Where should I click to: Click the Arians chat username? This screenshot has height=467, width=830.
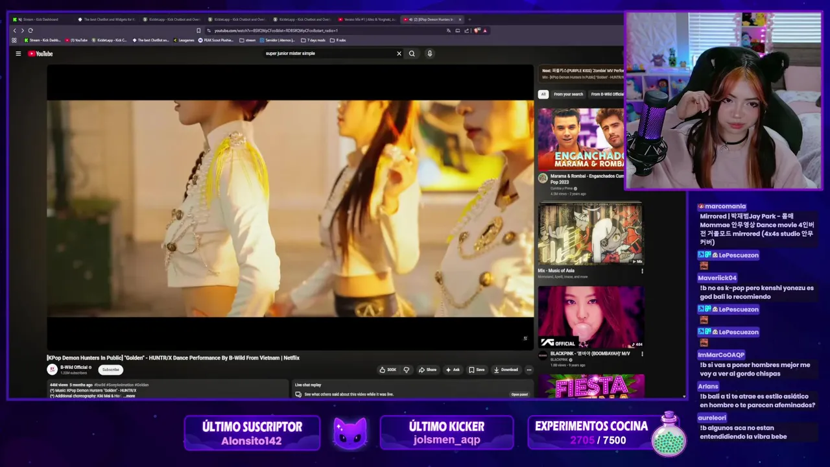(x=708, y=386)
